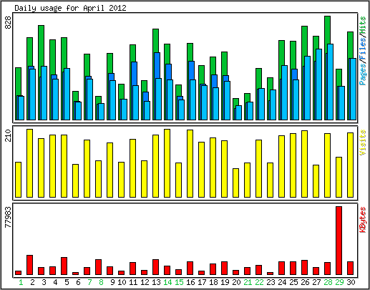This screenshot has width=370, height=290.
Task: Select day label 17 on the axis
Action: pyautogui.click(x=202, y=283)
